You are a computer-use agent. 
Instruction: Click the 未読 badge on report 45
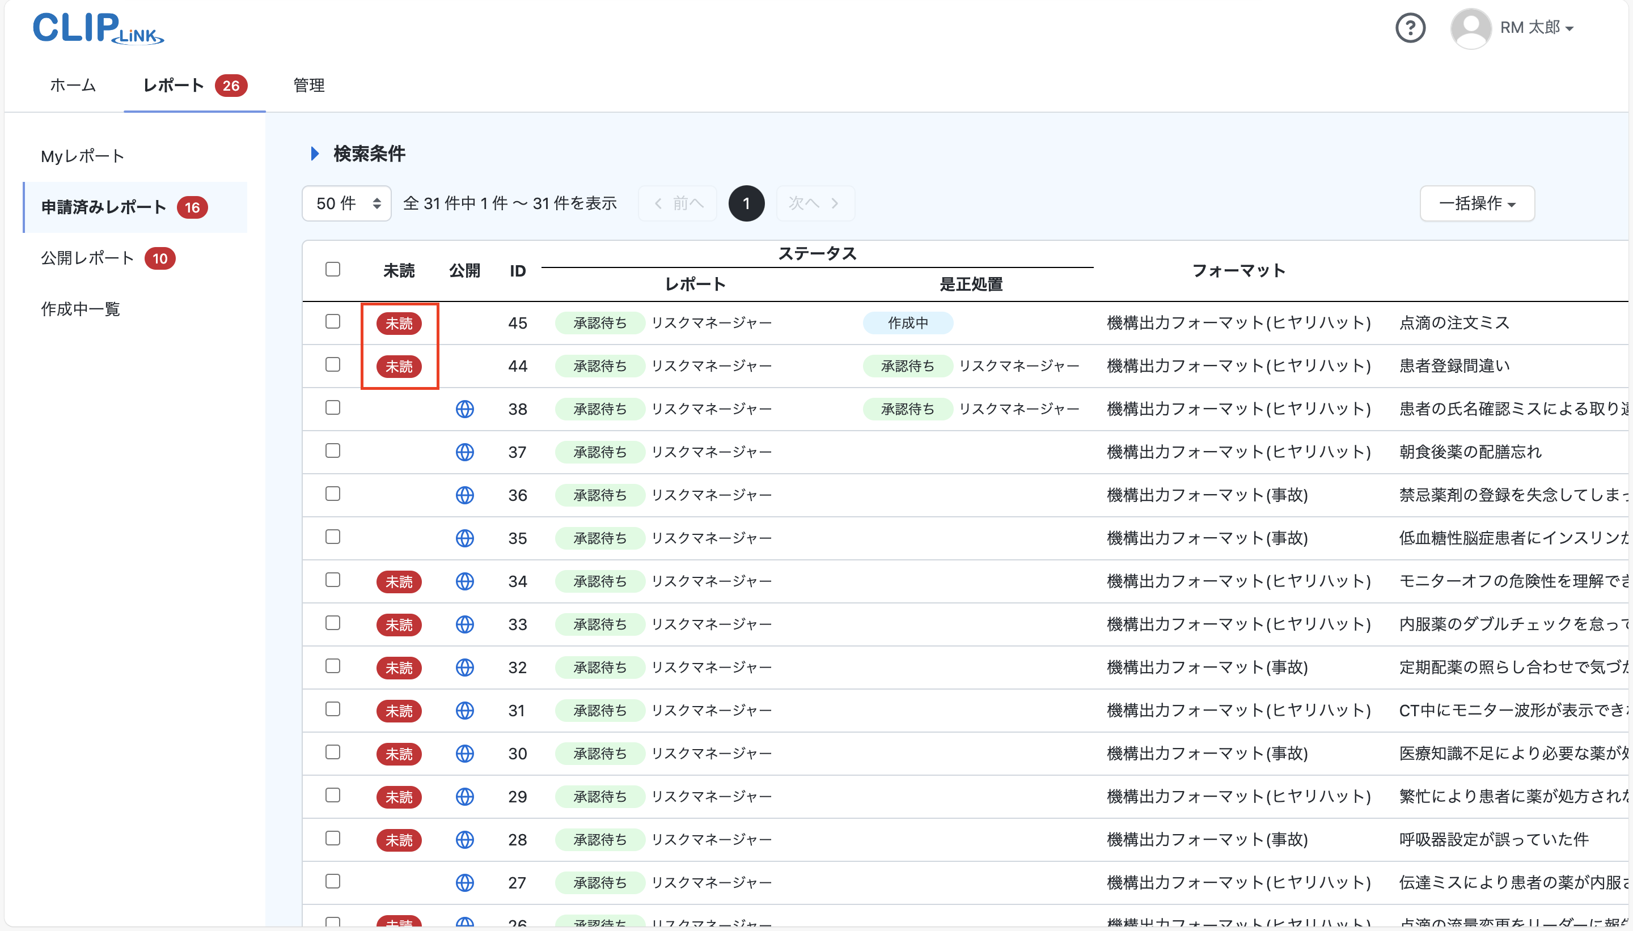[x=399, y=324]
